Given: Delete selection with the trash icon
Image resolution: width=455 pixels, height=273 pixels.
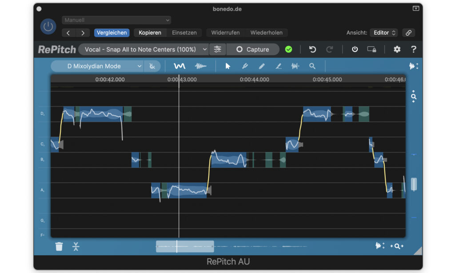Looking at the screenshot, I should 59,246.
